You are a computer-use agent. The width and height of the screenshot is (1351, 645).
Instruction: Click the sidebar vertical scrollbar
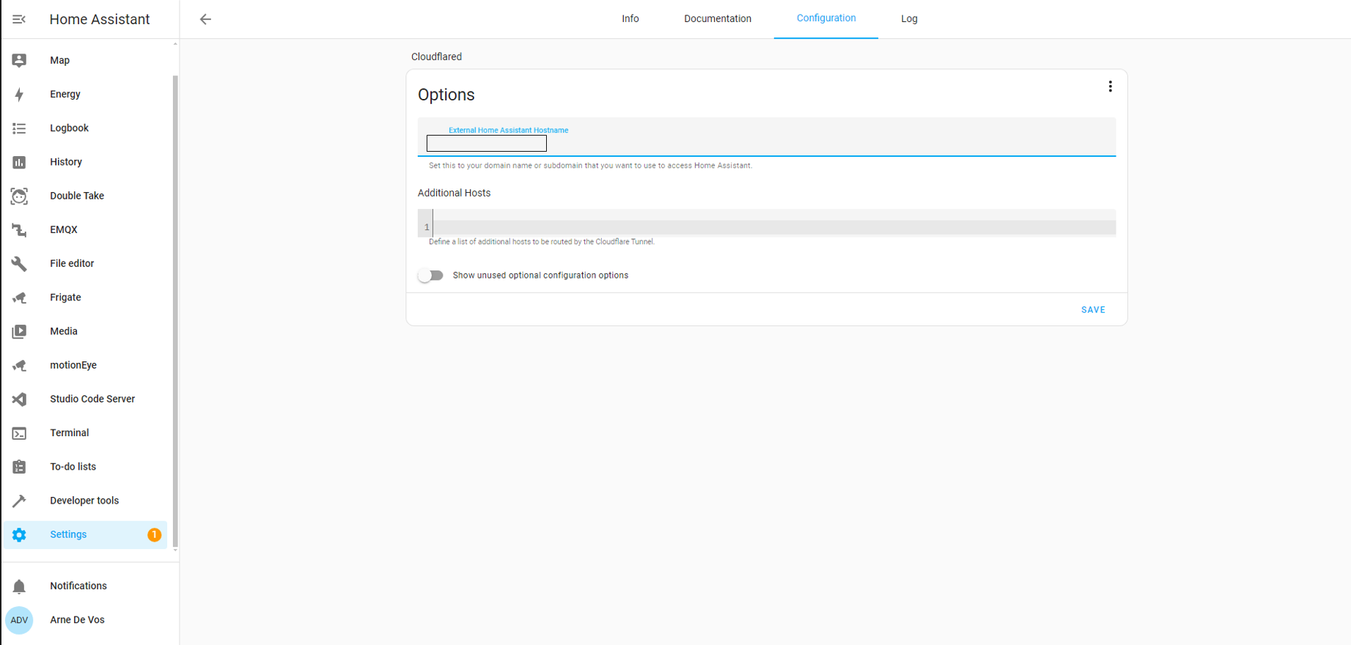tap(175, 311)
